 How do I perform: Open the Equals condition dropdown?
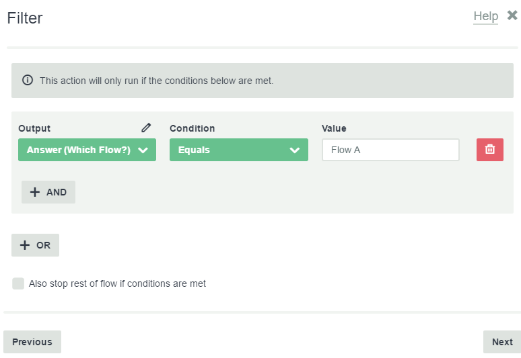(x=239, y=150)
